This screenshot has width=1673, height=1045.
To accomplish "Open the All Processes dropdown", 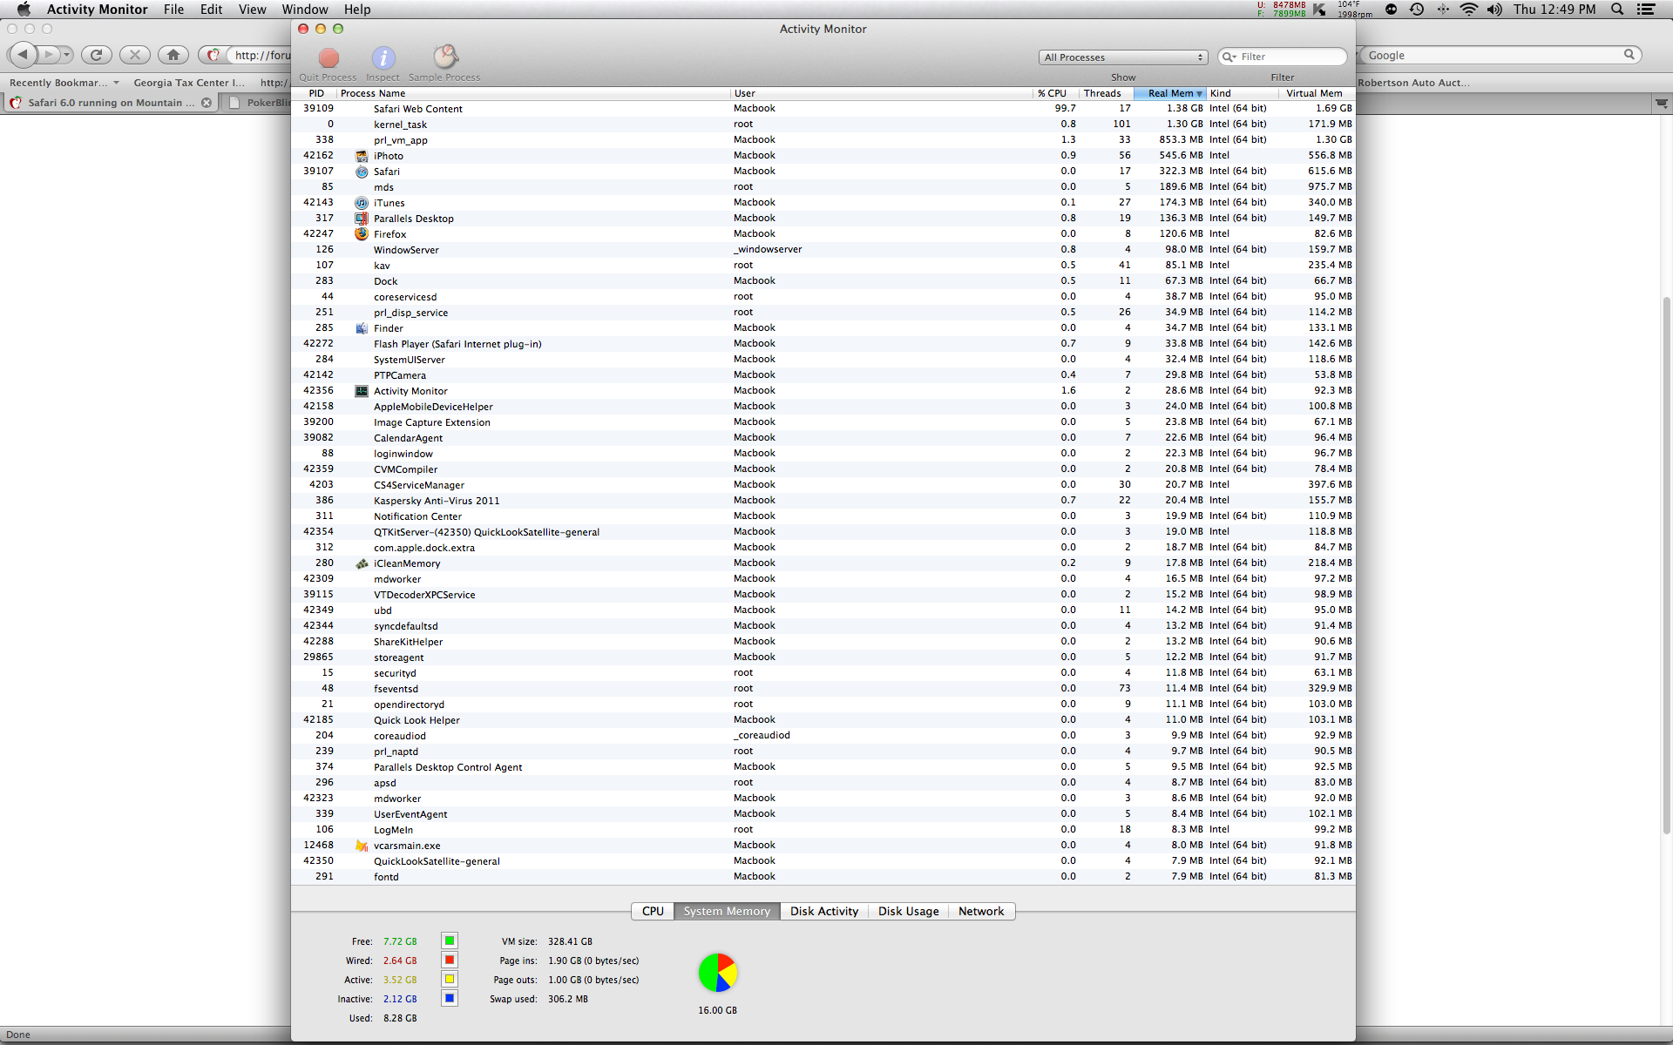I will pyautogui.click(x=1123, y=57).
